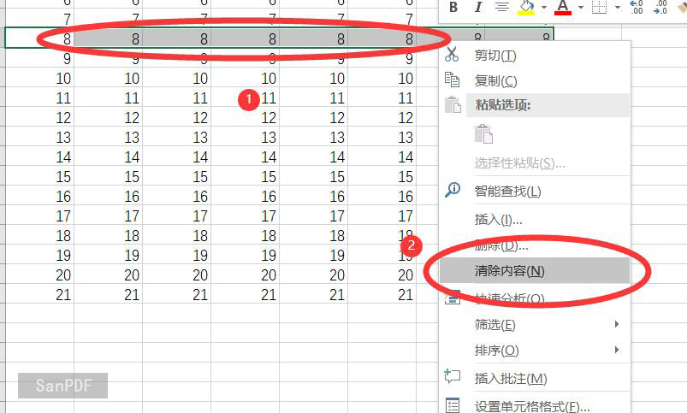Click the 智能查找(L) magnifier icon
This screenshot has height=413, width=687.
[x=453, y=190]
